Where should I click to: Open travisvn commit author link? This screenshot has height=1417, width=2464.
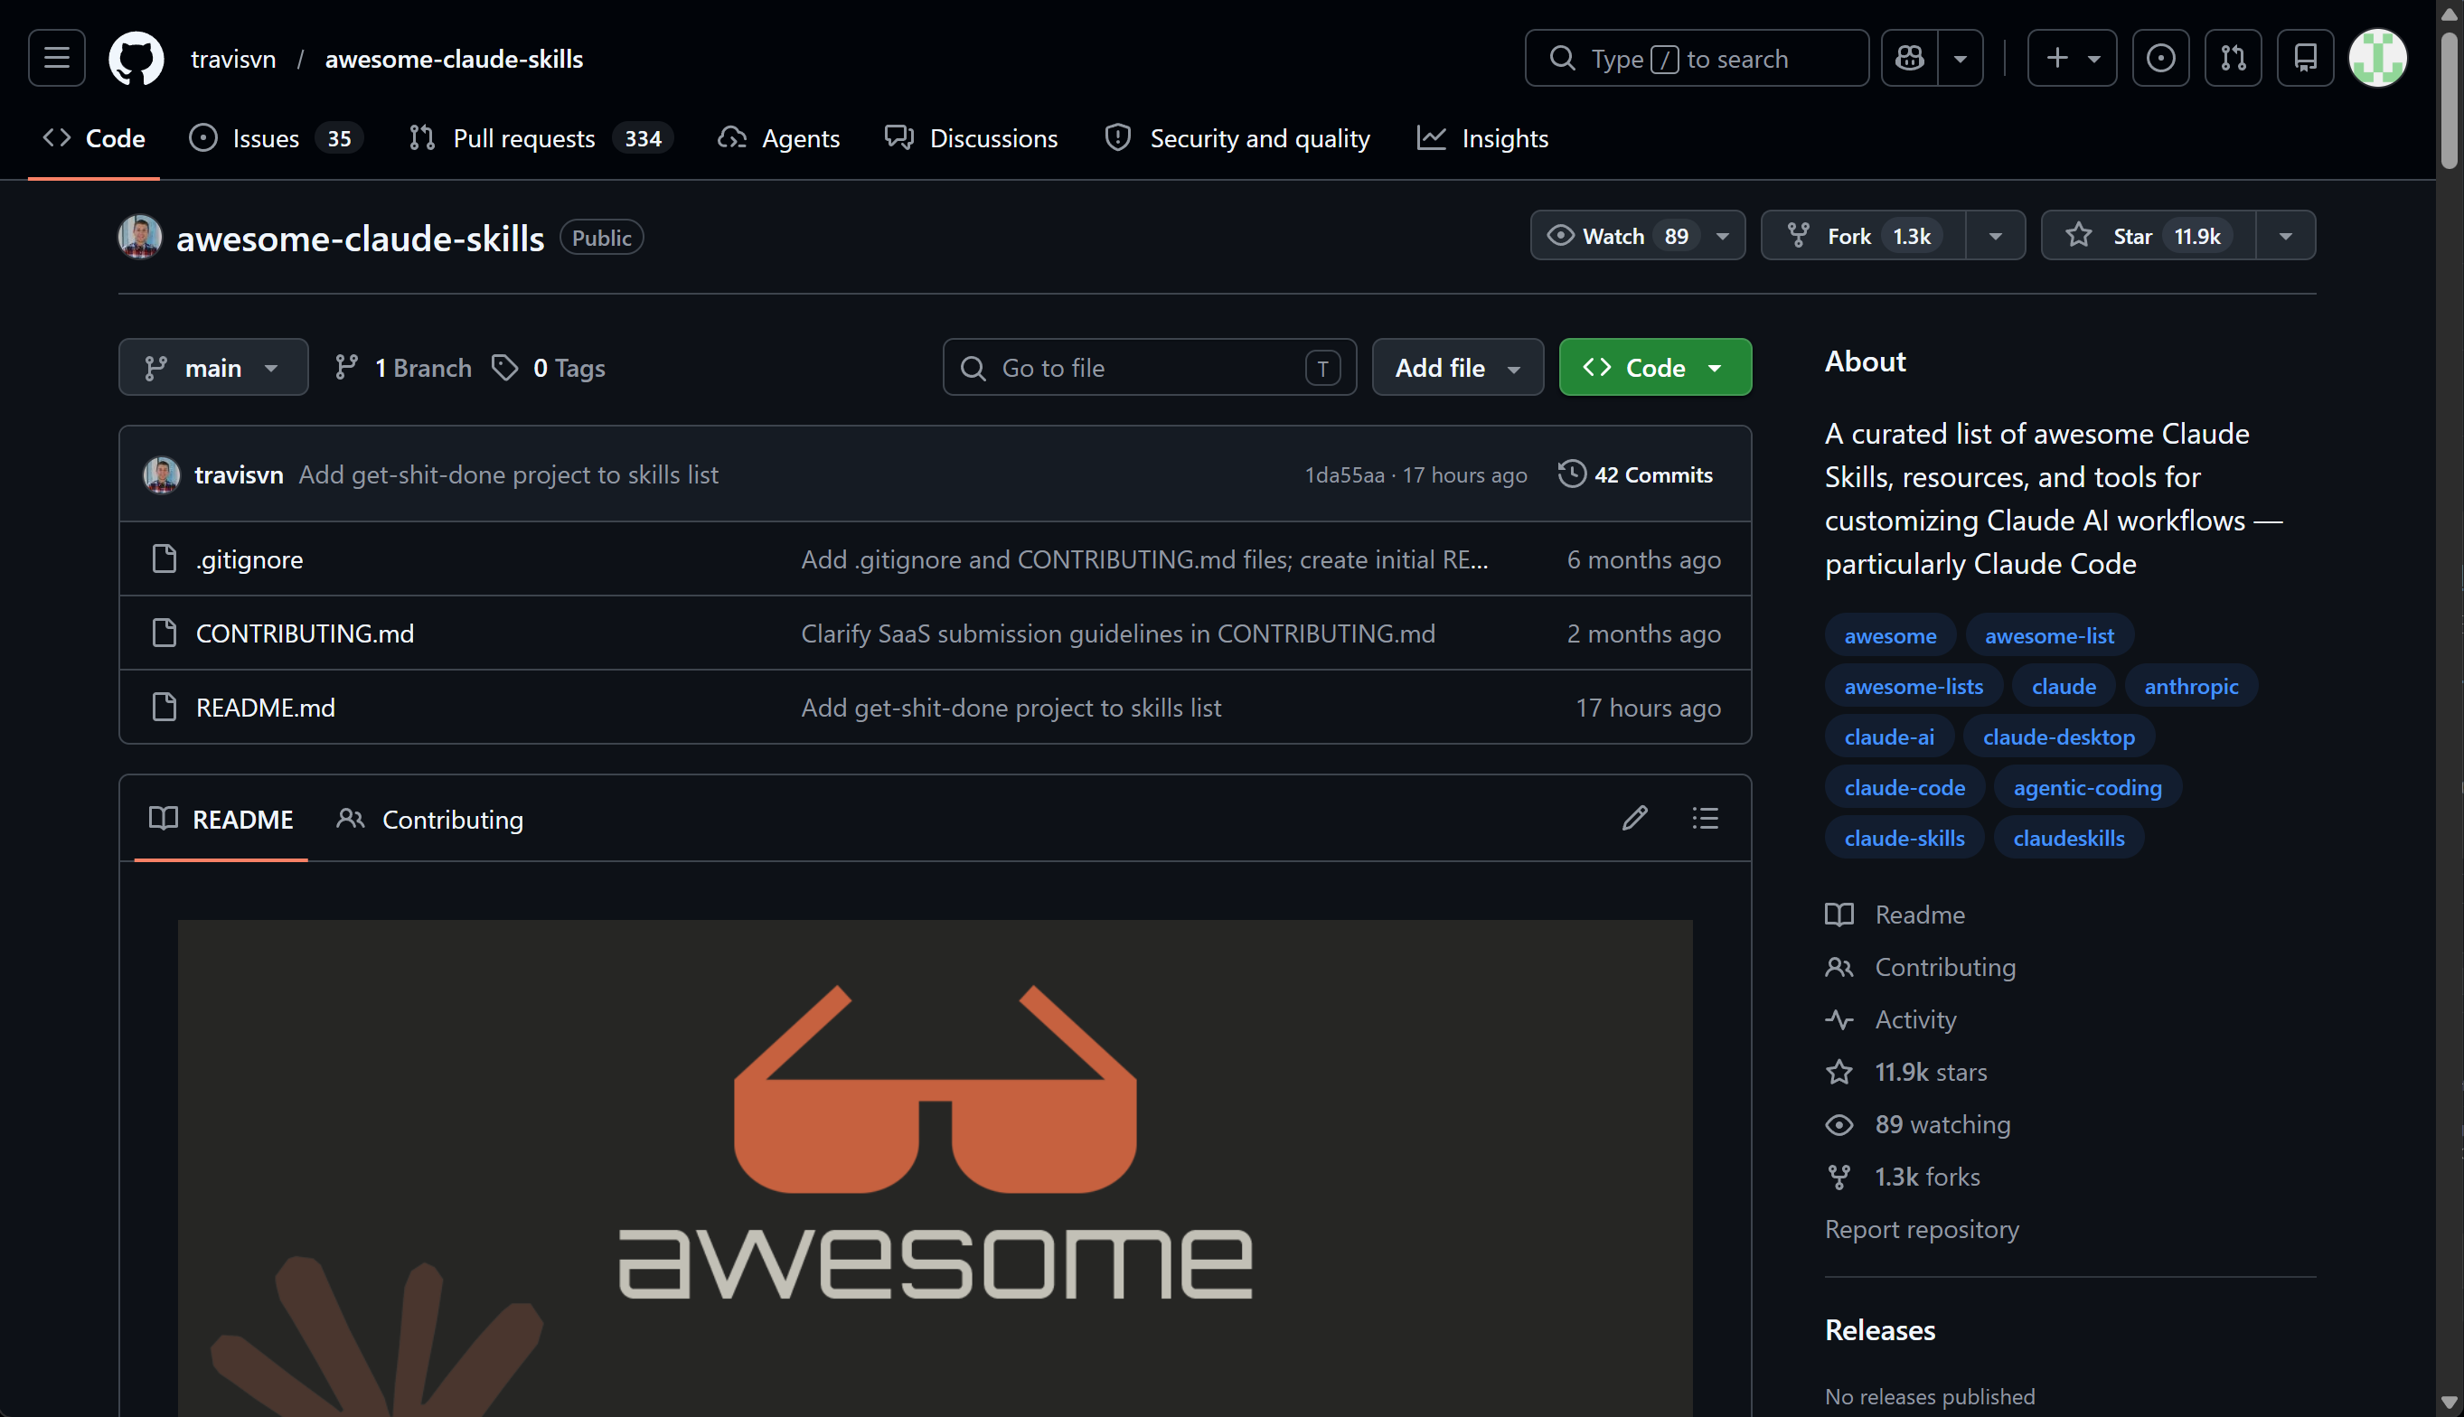coord(240,474)
